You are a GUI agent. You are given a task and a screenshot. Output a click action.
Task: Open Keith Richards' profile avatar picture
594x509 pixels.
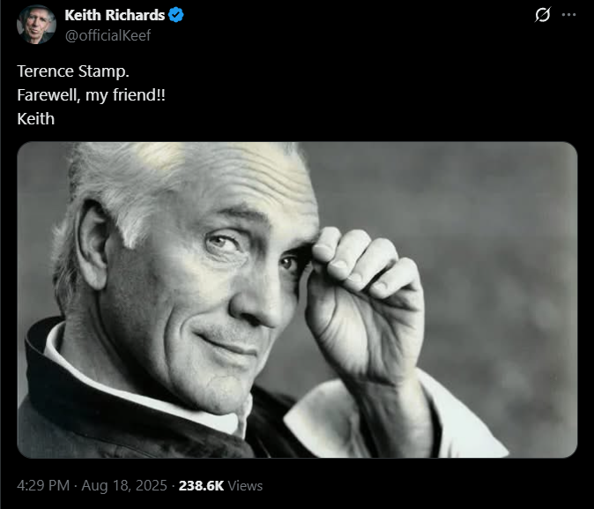click(x=33, y=24)
